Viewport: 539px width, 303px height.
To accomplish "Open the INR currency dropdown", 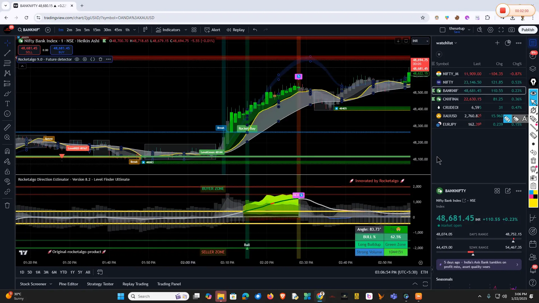I will (x=420, y=41).
